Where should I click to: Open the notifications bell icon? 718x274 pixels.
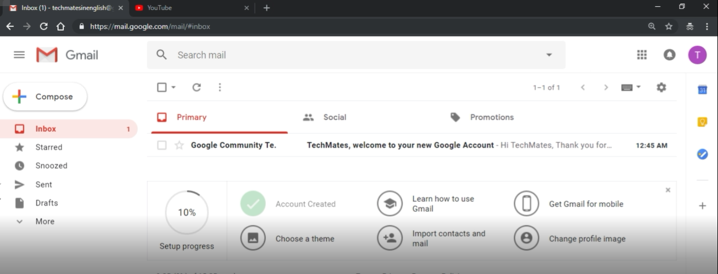(x=670, y=54)
